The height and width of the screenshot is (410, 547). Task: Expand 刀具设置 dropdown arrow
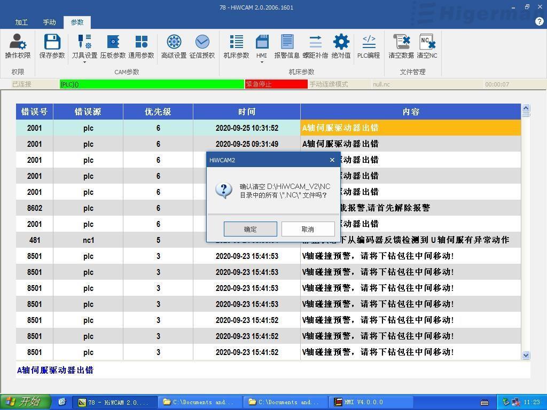(84, 62)
